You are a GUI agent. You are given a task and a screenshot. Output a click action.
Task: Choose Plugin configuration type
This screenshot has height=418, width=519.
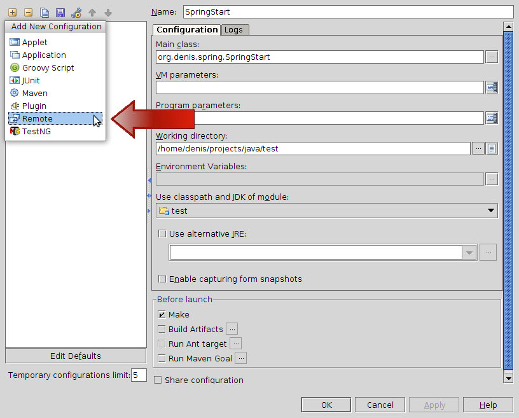point(55,106)
